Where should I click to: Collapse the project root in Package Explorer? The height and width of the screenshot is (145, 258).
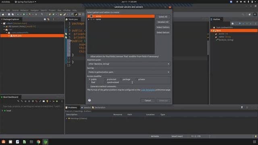point(2,23)
